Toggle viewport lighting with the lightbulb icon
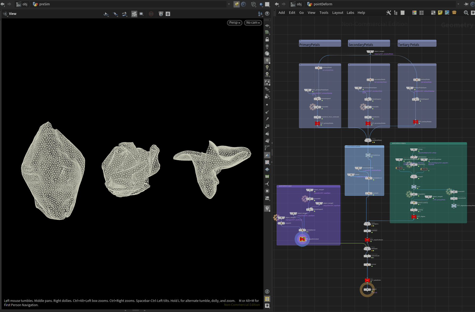Image resolution: width=475 pixels, height=312 pixels. click(x=267, y=60)
